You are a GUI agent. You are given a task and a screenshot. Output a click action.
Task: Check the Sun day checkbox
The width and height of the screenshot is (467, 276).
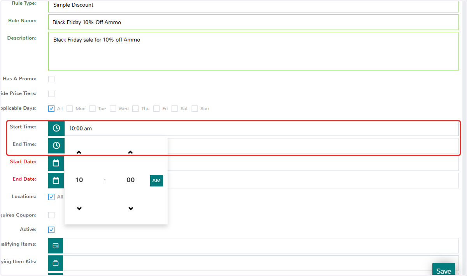[195, 109]
